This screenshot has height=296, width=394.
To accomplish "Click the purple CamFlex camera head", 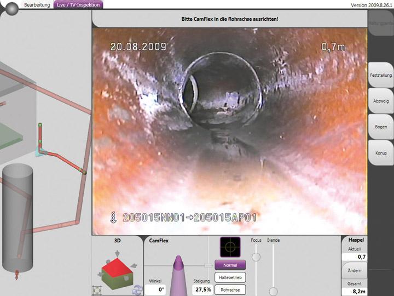I will click(178, 276).
